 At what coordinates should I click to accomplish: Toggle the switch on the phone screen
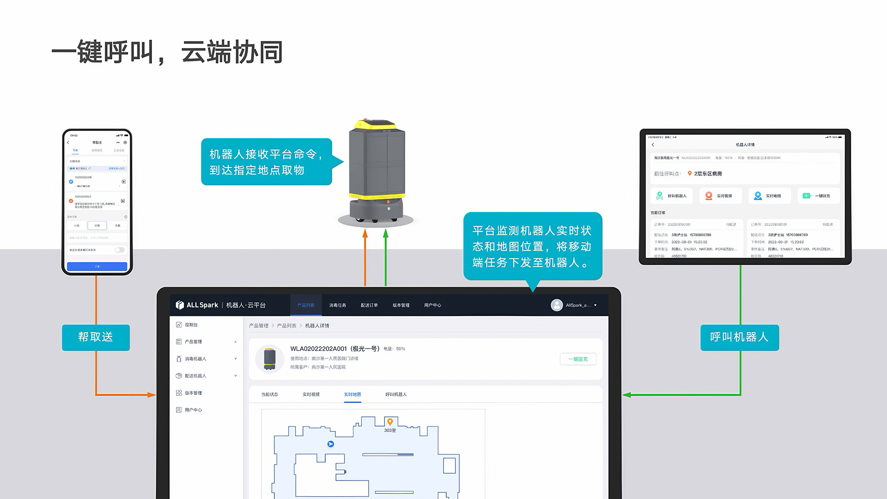(120, 250)
